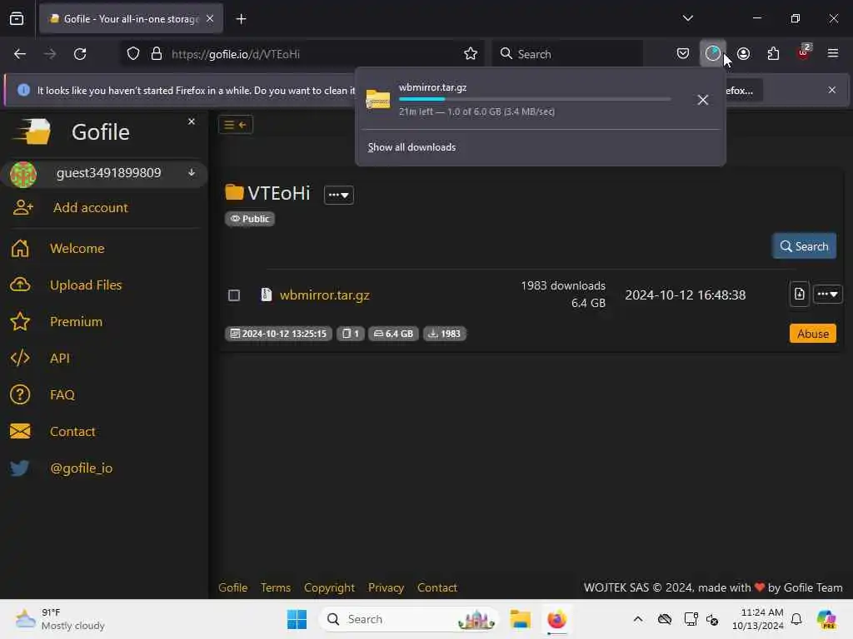Screen dimensions: 853x639
Task: Open the Premium page
Action: pyautogui.click(x=76, y=322)
